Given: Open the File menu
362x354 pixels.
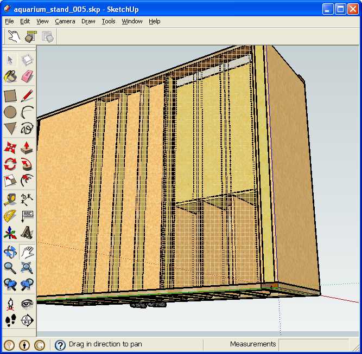Looking at the screenshot, I should coord(9,21).
